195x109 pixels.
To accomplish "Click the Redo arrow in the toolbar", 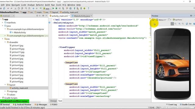I will coord(12,8).
